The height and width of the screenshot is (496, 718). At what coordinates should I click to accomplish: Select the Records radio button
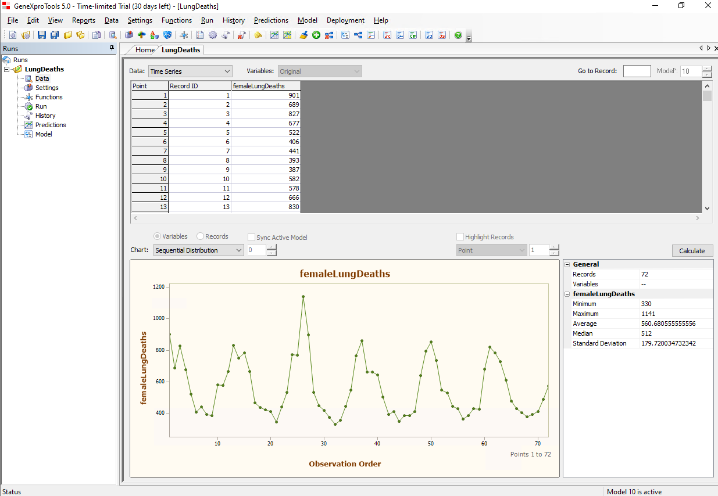coord(201,236)
